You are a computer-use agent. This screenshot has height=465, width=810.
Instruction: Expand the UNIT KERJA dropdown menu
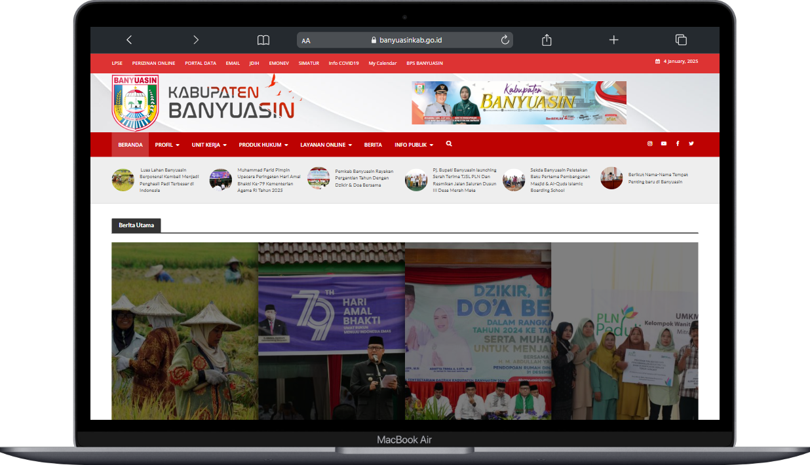coord(209,145)
